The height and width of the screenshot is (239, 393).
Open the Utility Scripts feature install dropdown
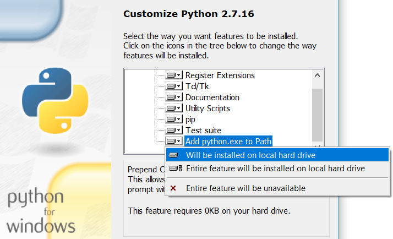click(x=174, y=108)
